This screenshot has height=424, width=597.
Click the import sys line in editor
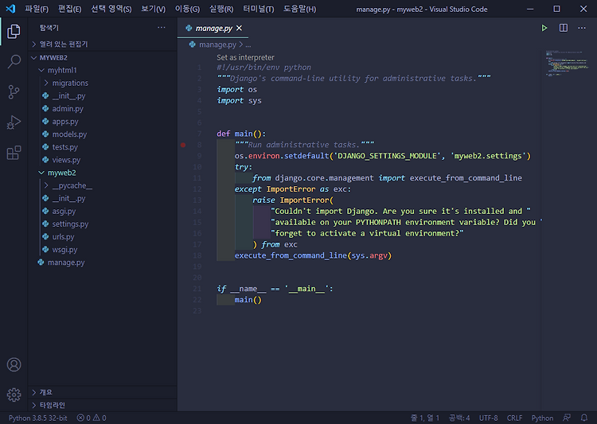pos(239,100)
